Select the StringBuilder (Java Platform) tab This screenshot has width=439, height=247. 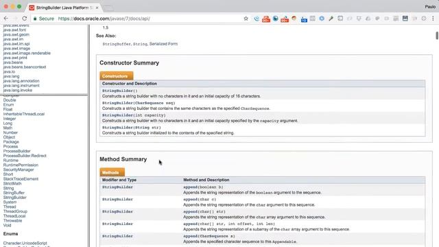63,8
